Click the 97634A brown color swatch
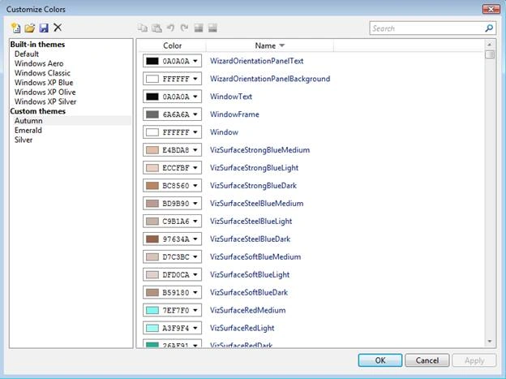506x379 pixels. click(152, 239)
